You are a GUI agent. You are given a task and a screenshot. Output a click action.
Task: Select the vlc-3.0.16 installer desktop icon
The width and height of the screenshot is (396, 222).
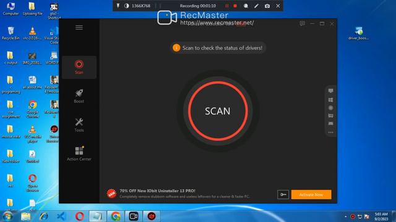tap(32, 33)
